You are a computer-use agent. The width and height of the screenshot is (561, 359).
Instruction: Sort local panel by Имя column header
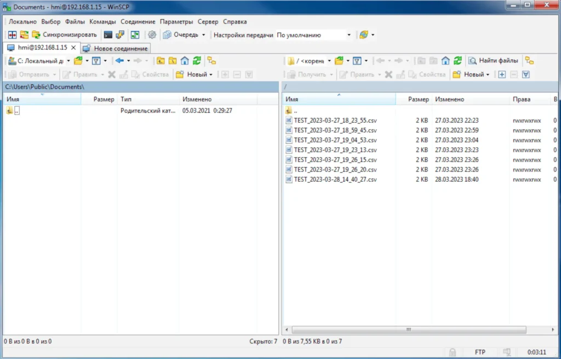tap(42, 99)
